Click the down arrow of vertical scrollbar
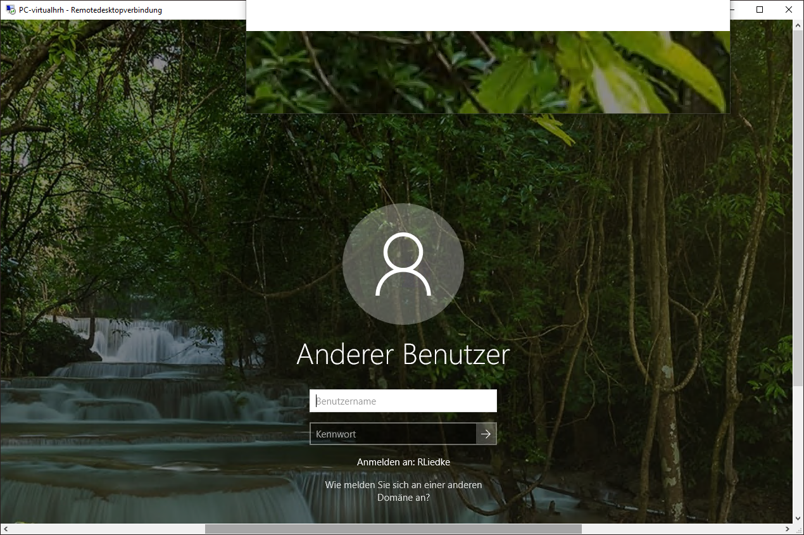The width and height of the screenshot is (804, 535). pyautogui.click(x=798, y=519)
